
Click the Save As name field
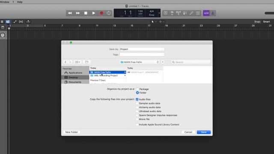coord(142,49)
